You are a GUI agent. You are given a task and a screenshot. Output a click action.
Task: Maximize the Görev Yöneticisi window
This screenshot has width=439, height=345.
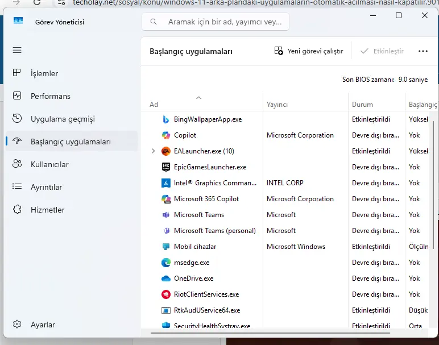(399, 15)
